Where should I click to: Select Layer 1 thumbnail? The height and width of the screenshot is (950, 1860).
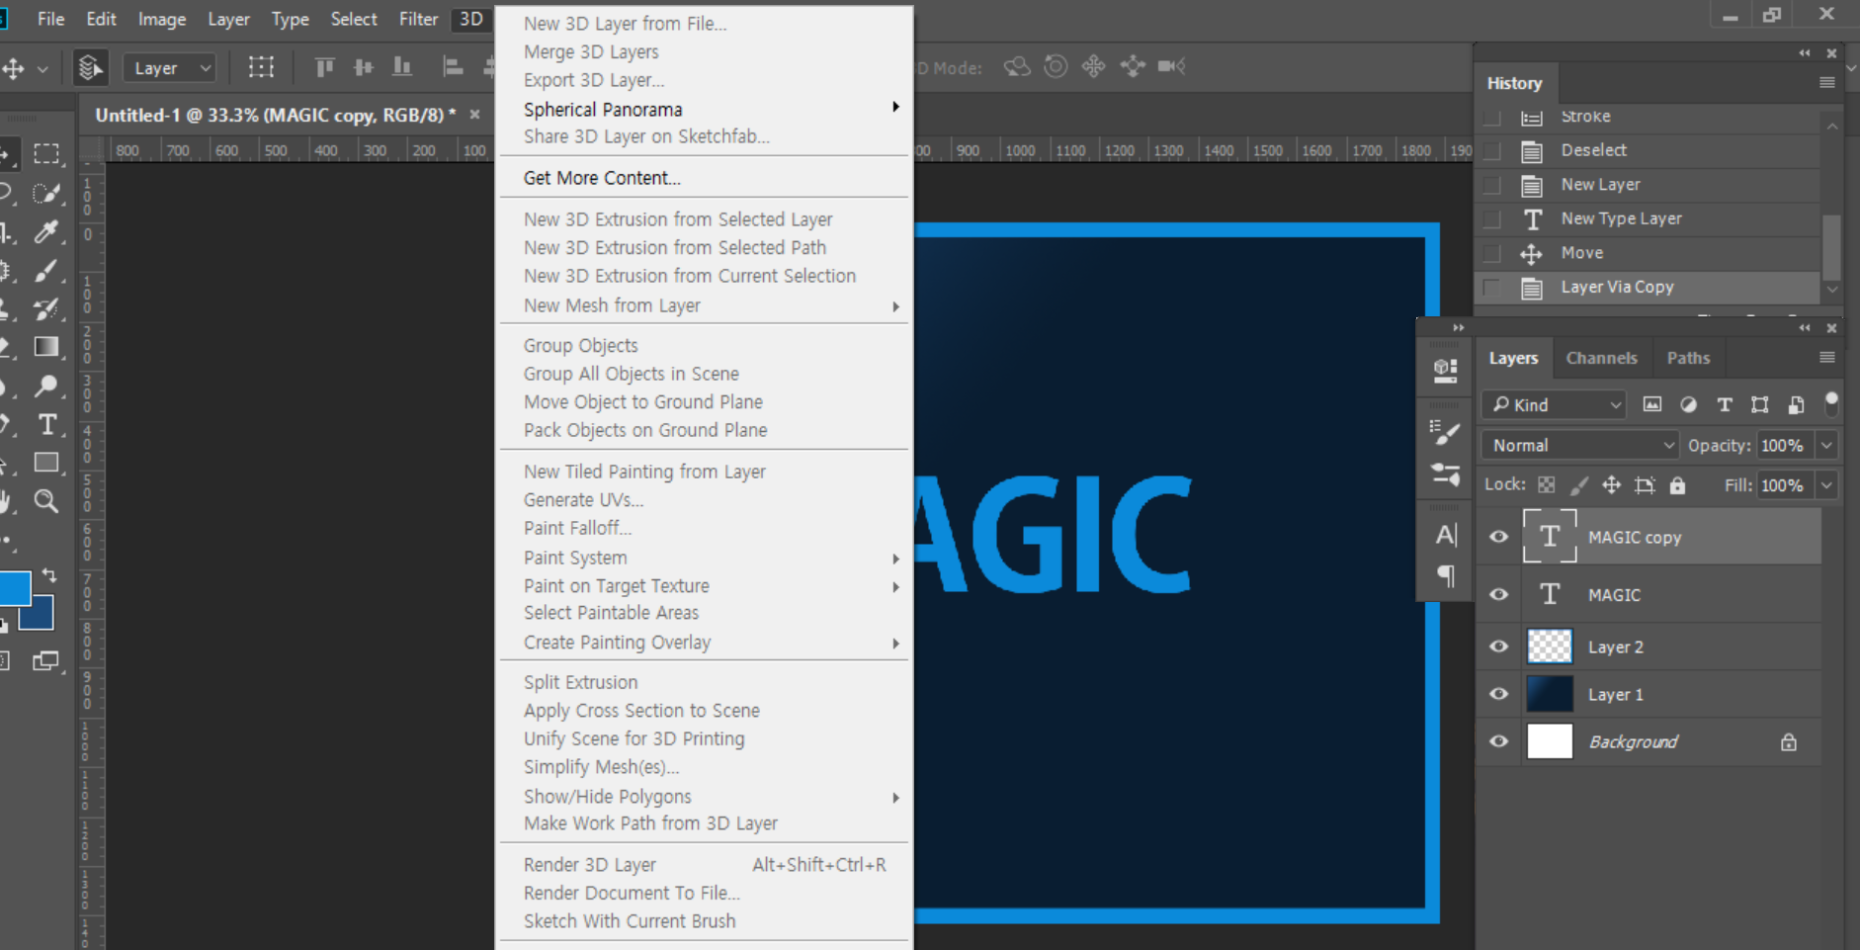pyautogui.click(x=1550, y=694)
